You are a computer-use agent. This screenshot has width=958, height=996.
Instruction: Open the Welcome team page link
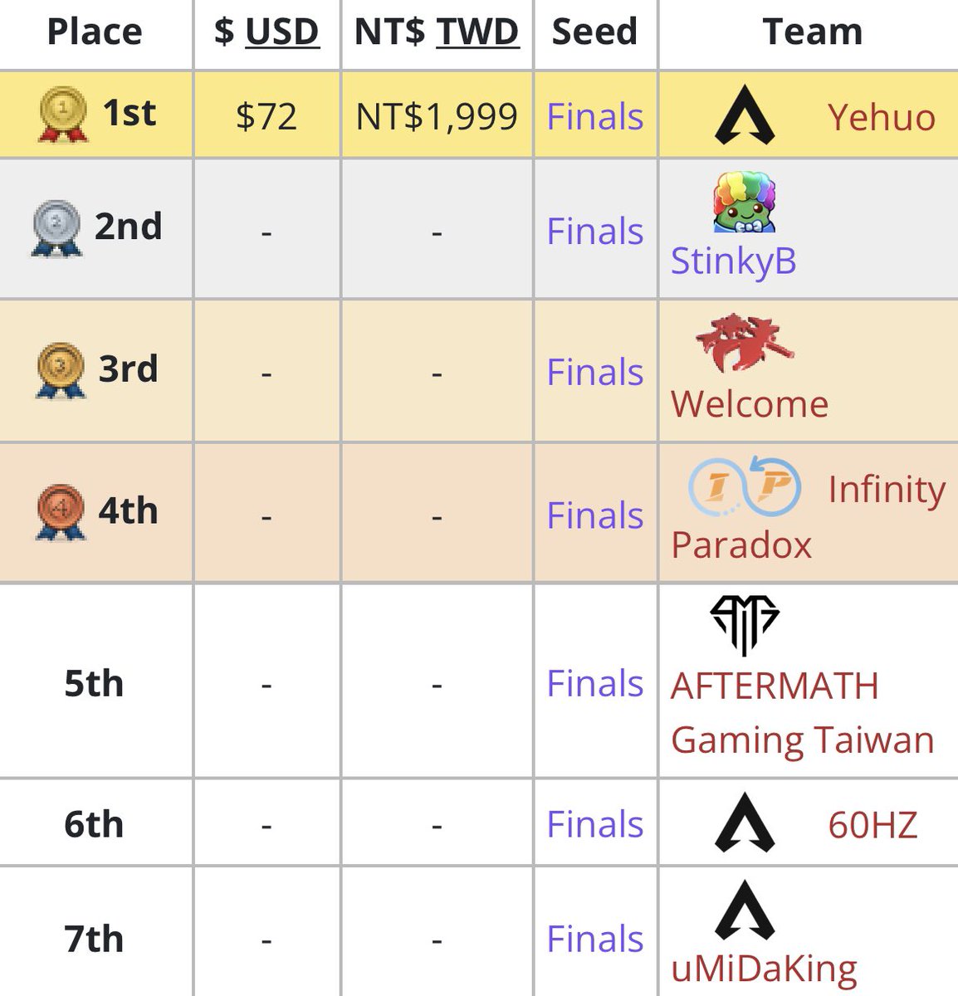[x=750, y=404]
